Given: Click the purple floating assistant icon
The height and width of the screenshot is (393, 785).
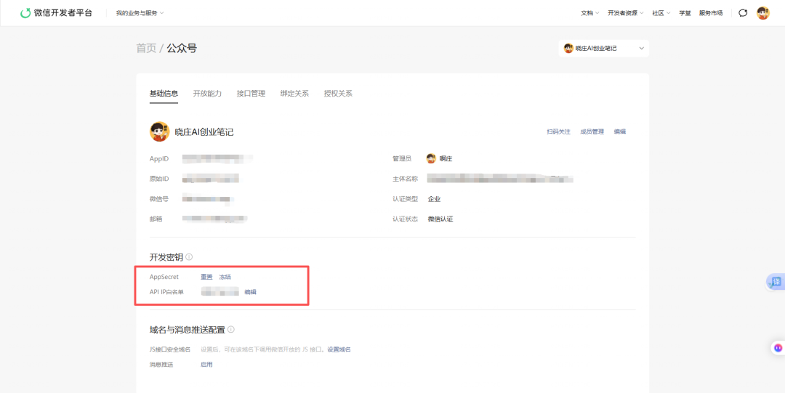Looking at the screenshot, I should (x=778, y=347).
